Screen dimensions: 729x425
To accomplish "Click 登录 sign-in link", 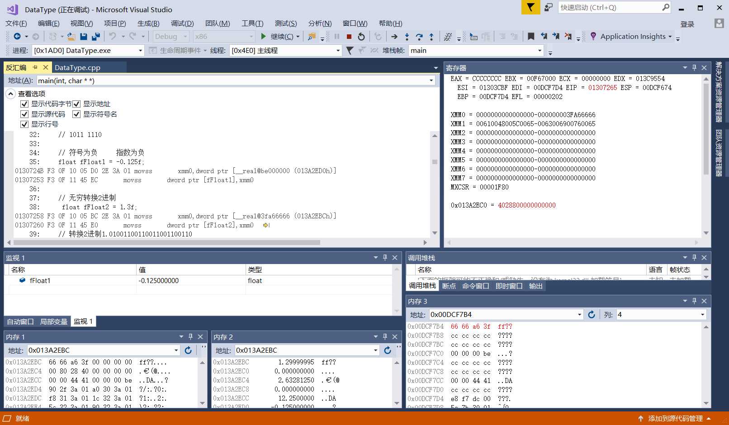I will tap(687, 24).
